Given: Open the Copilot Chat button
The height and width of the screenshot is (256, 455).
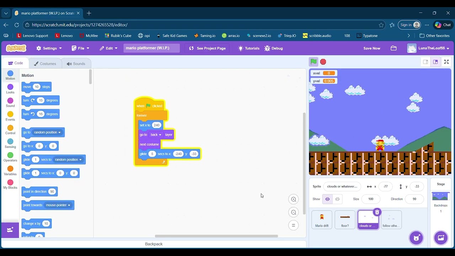Looking at the screenshot, I should pos(443,25).
